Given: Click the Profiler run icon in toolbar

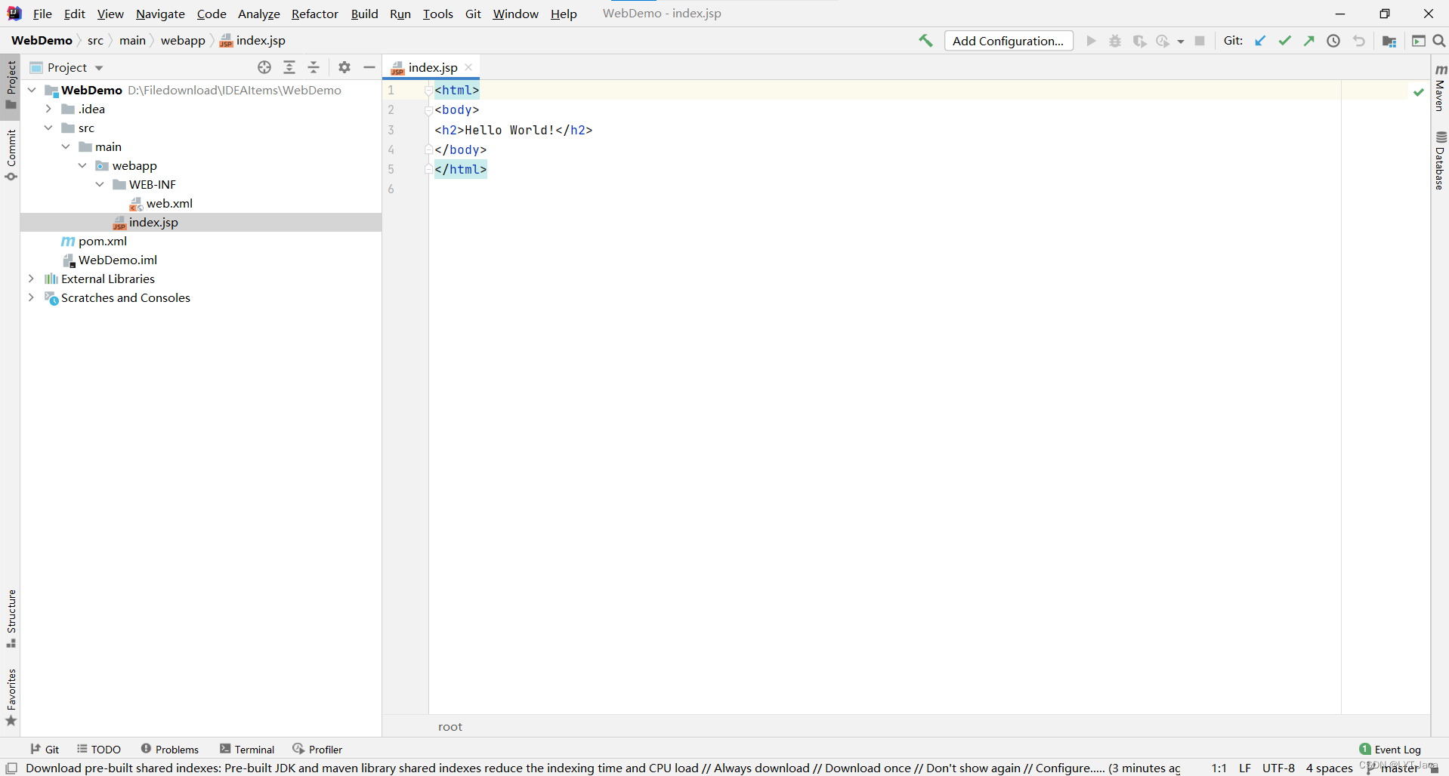Looking at the screenshot, I should [x=1163, y=41].
